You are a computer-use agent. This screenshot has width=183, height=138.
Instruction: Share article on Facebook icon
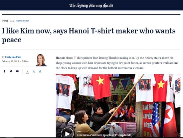(x=5, y=71)
